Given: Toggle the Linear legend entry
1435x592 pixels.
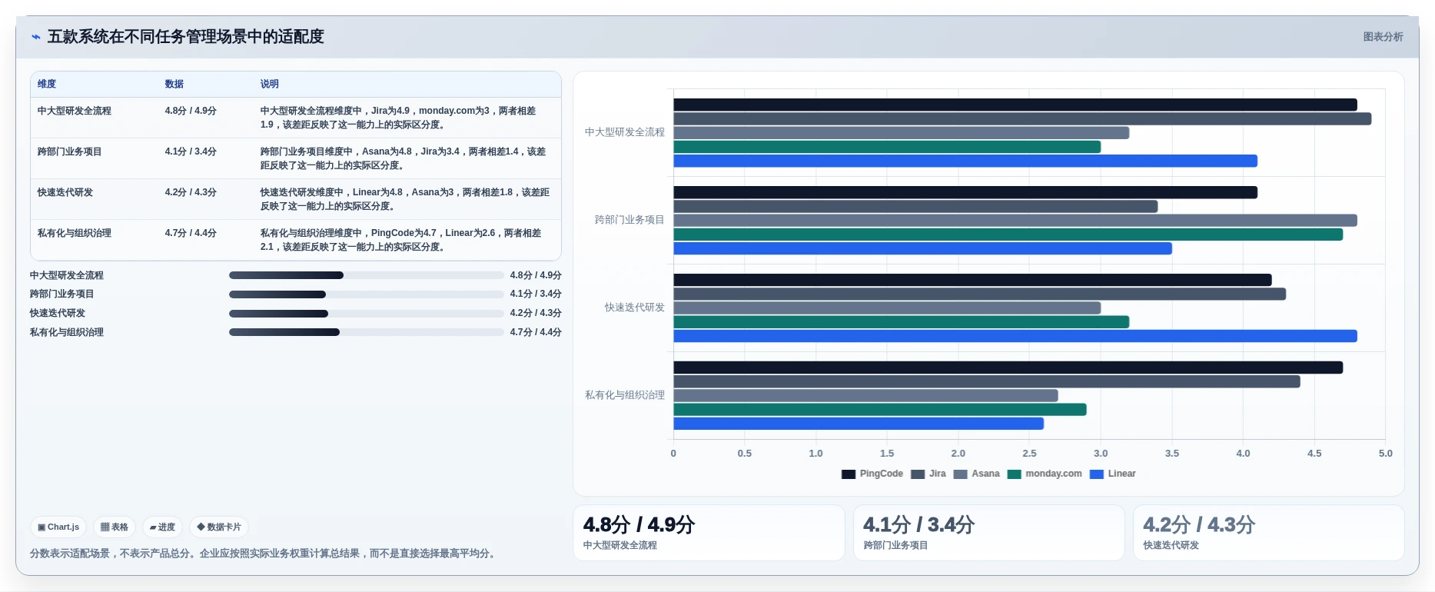Looking at the screenshot, I should click(x=1113, y=474).
